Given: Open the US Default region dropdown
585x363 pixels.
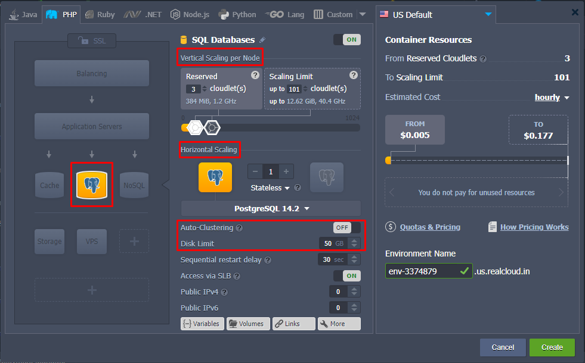Looking at the screenshot, I should [x=435, y=14].
